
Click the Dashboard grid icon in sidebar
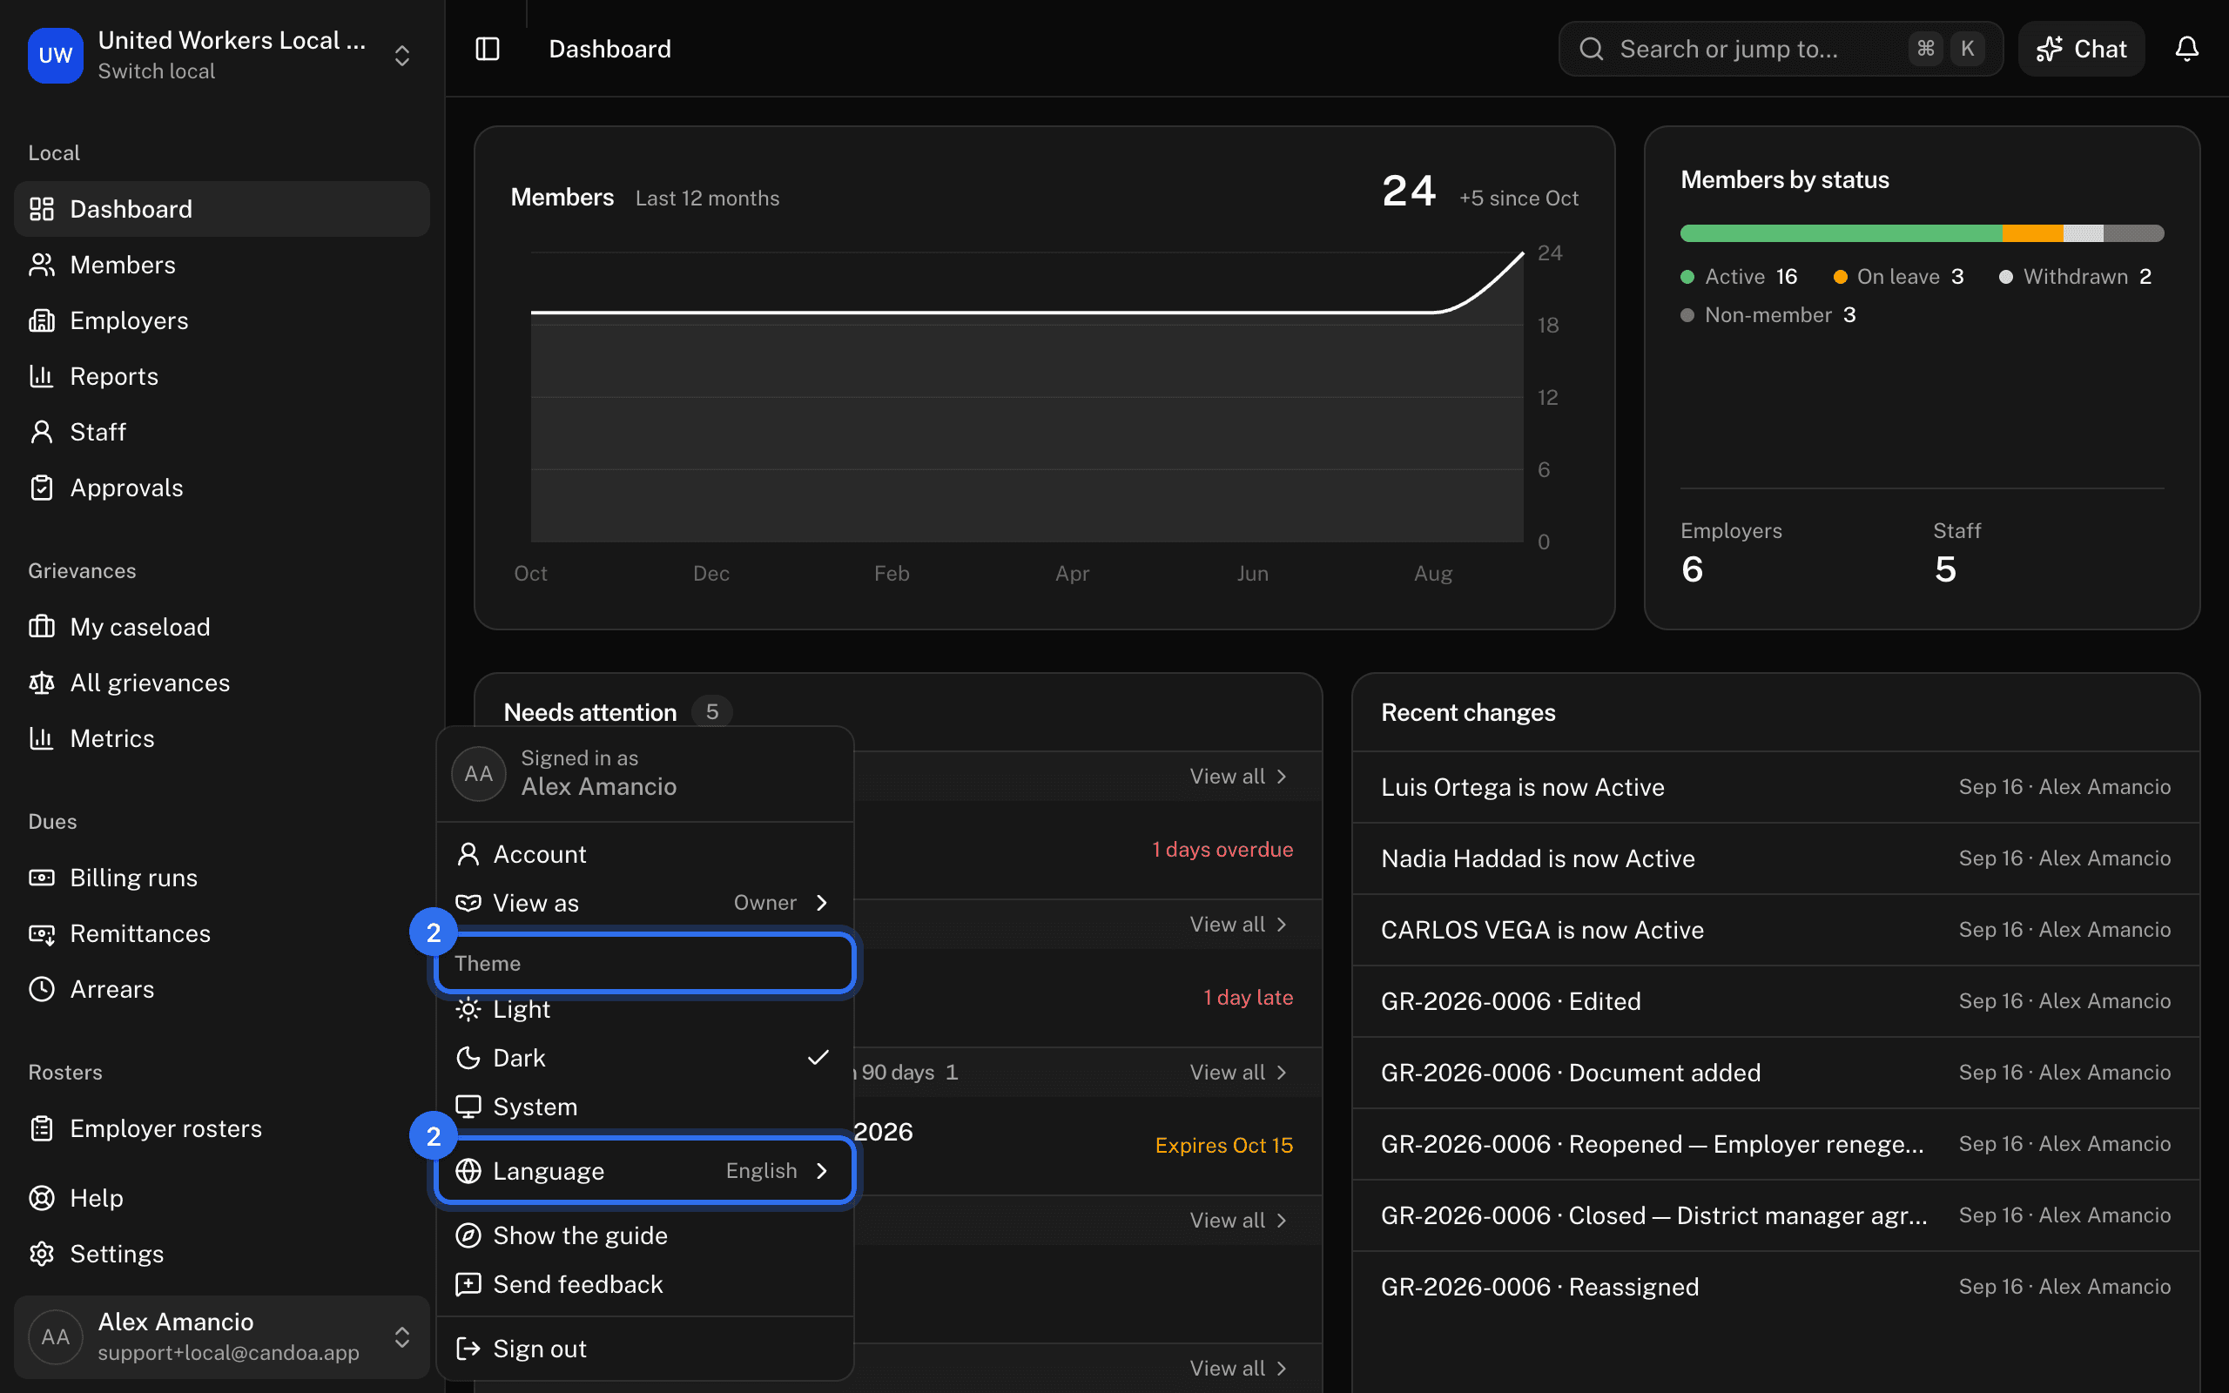[x=42, y=209]
